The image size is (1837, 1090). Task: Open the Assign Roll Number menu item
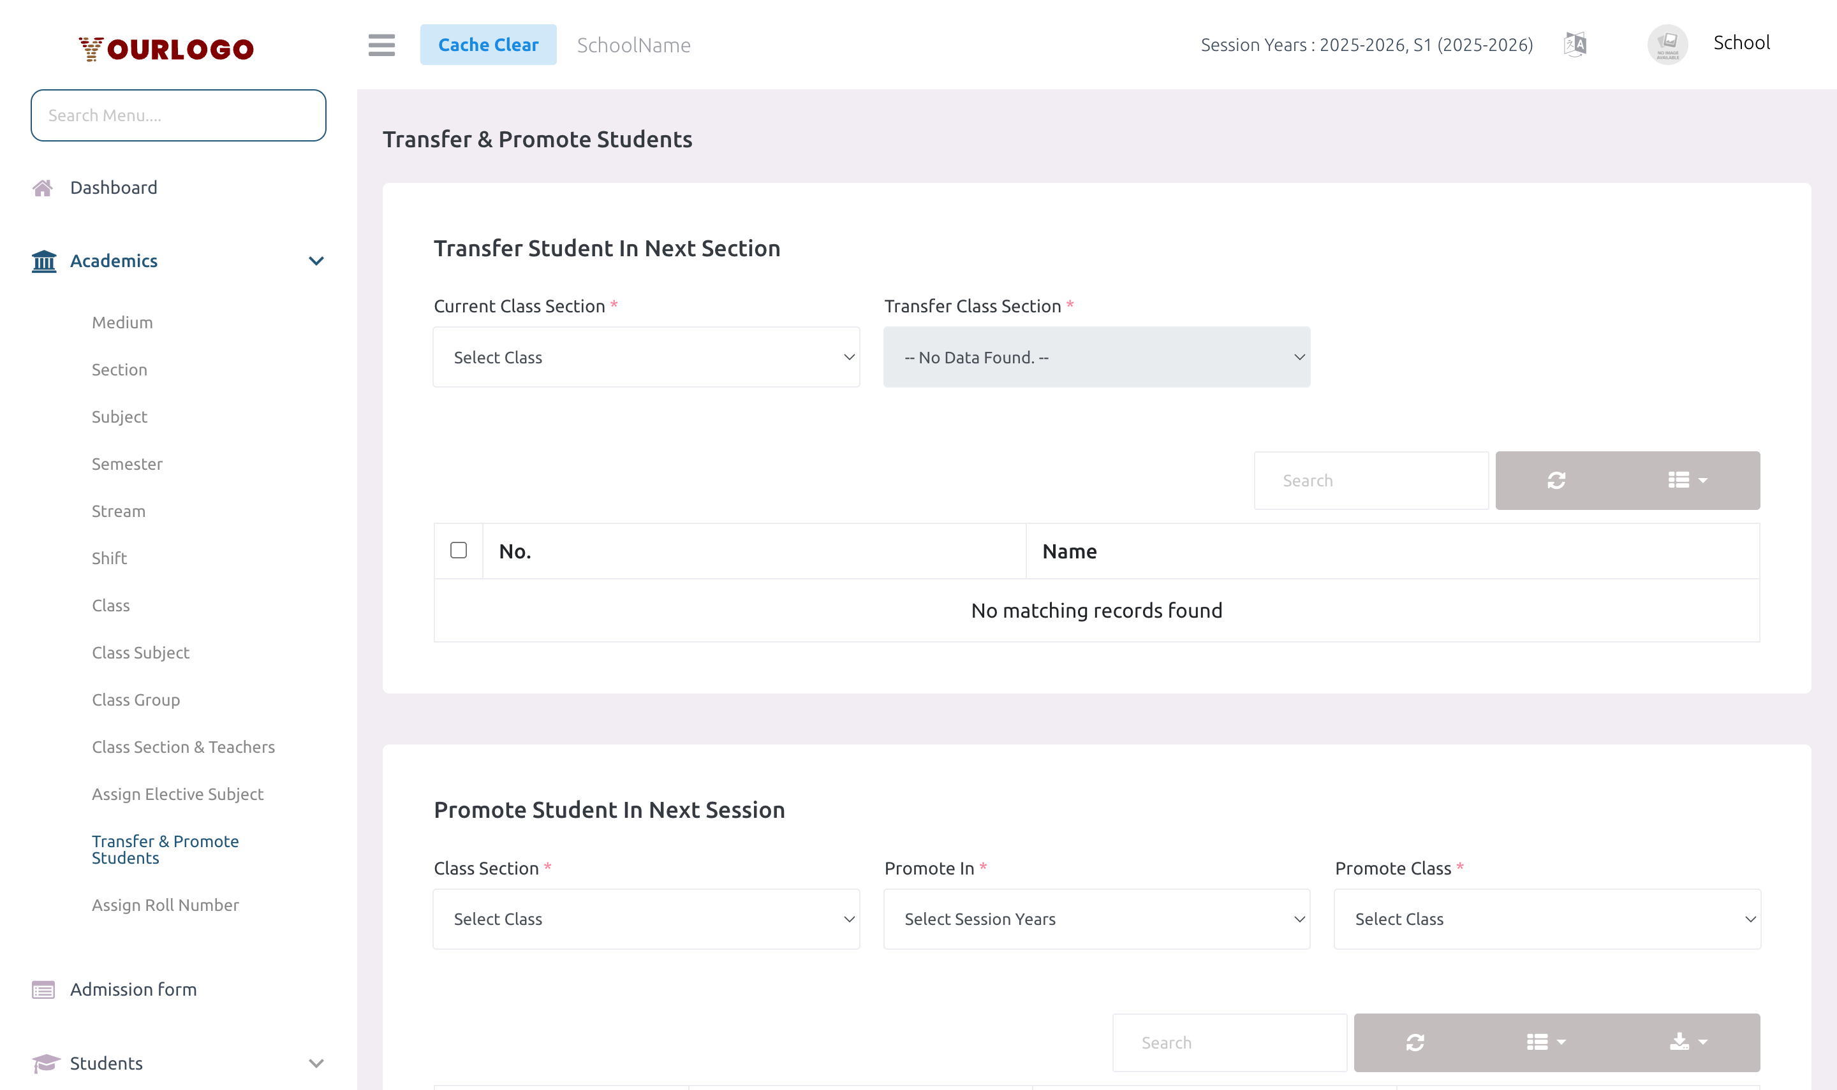(165, 905)
